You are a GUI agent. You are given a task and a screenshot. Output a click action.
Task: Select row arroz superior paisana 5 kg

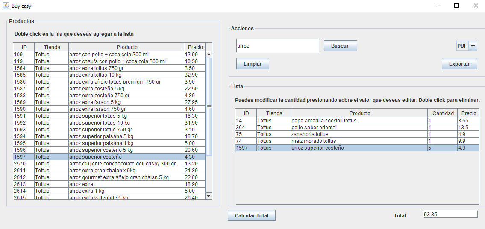coord(109,136)
